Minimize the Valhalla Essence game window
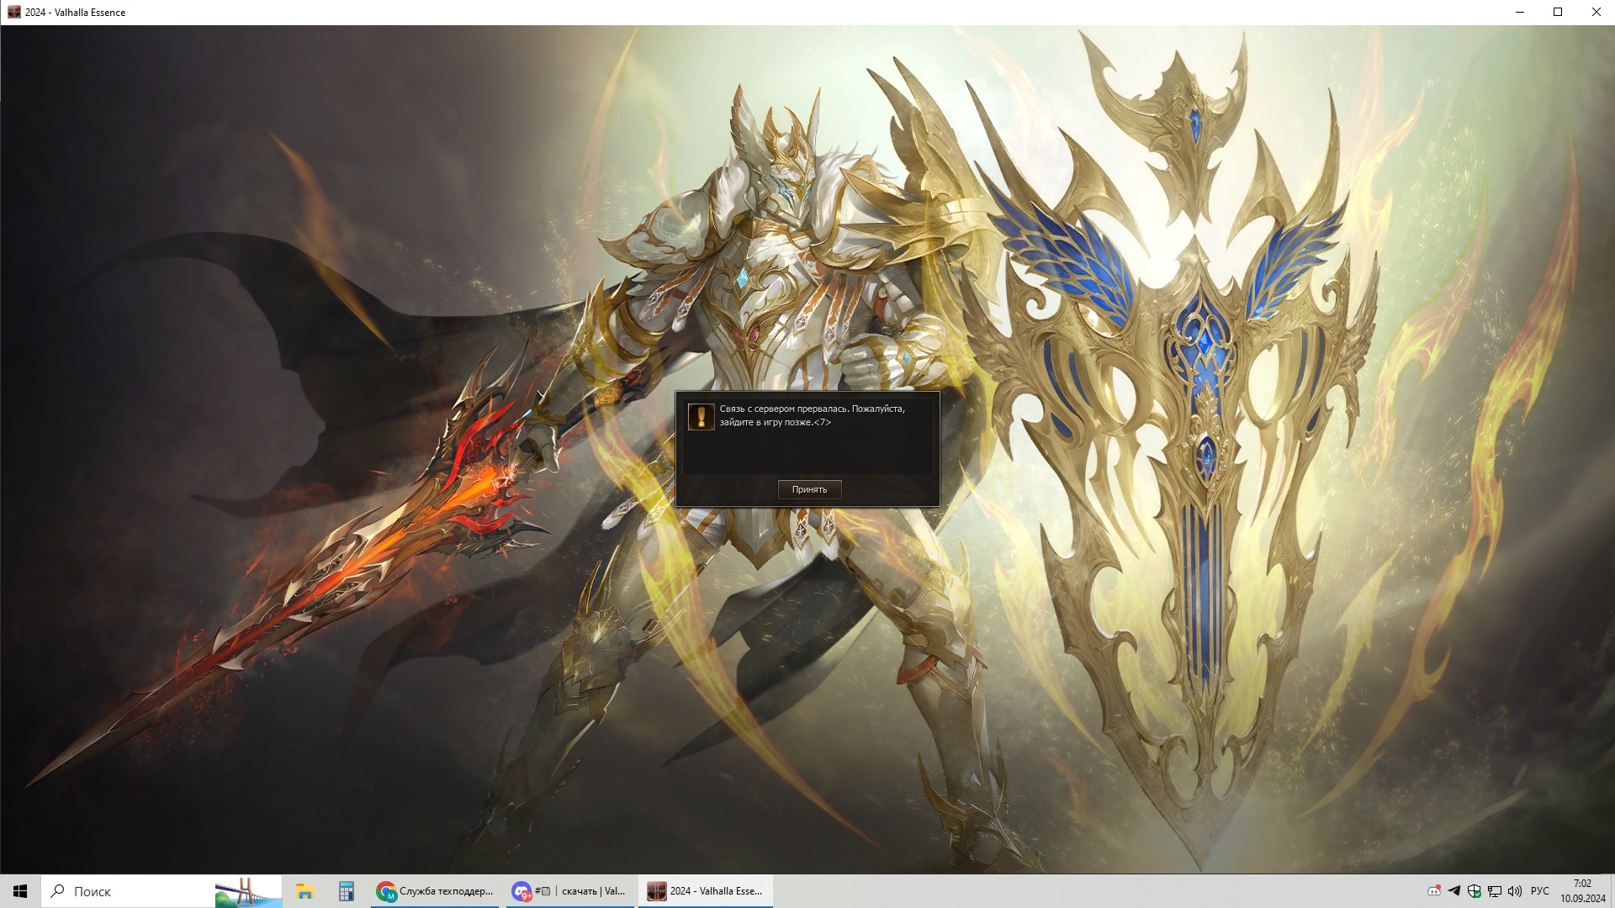The height and width of the screenshot is (908, 1615). (1519, 12)
